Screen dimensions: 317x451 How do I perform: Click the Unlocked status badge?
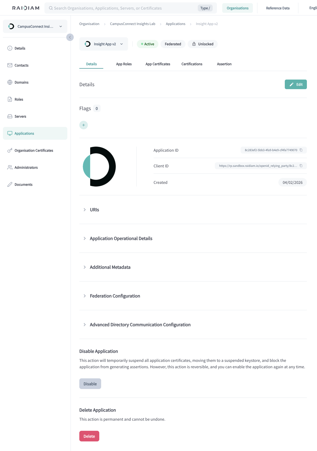[203, 44]
